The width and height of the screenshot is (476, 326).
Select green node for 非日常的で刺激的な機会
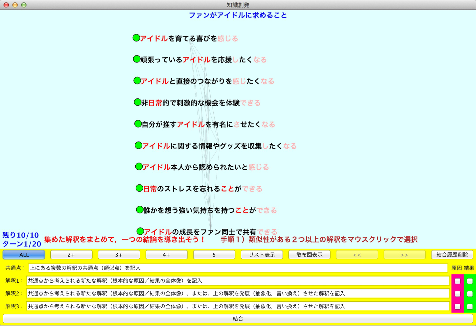point(137,102)
